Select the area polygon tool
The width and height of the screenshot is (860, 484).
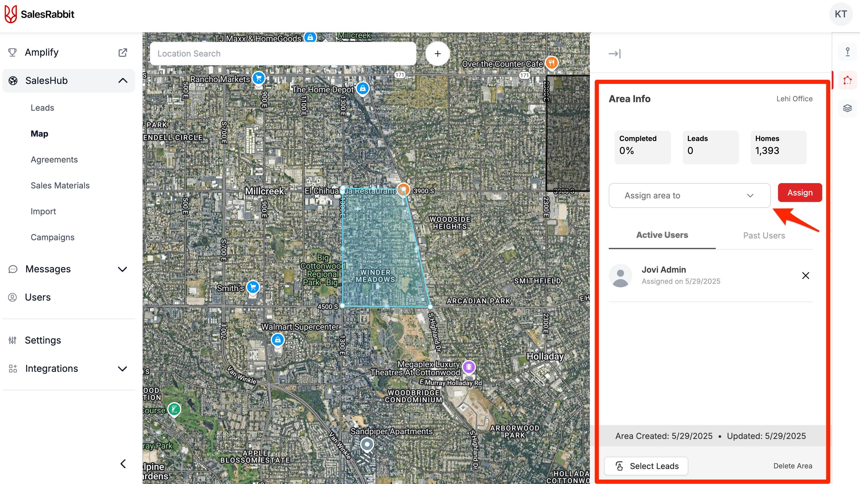pos(847,80)
